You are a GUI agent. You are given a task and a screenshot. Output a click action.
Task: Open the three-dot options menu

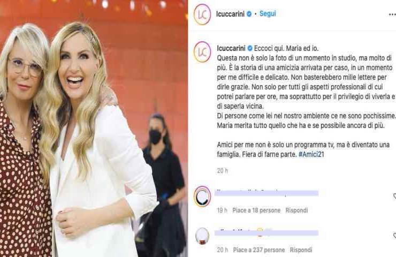point(392,15)
